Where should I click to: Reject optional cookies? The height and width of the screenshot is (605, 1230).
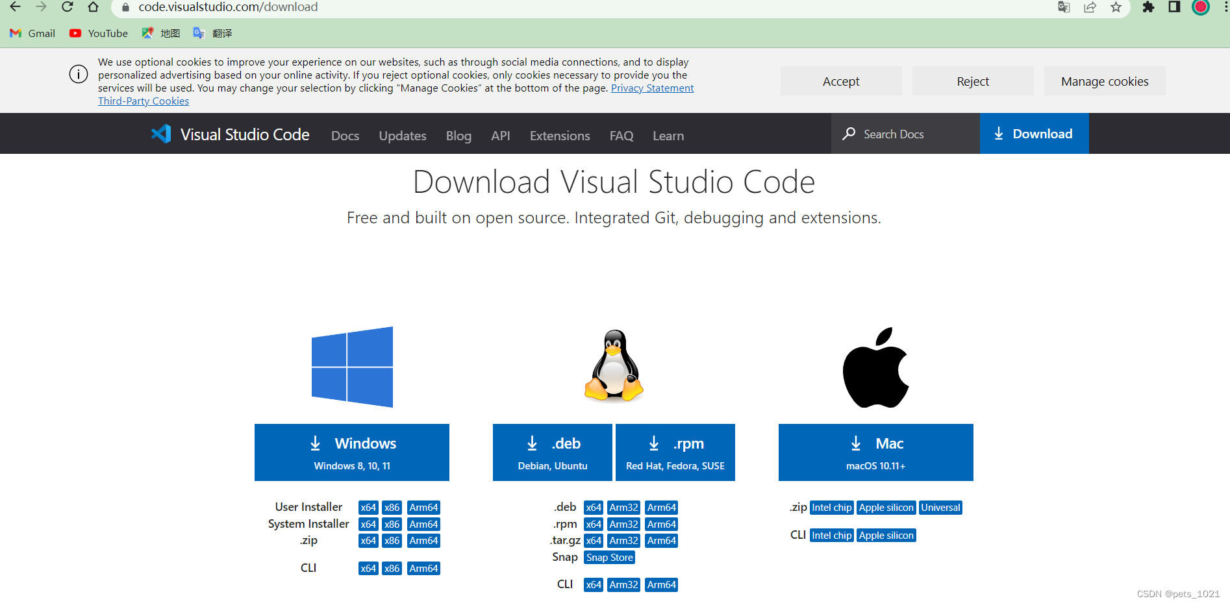coord(972,80)
